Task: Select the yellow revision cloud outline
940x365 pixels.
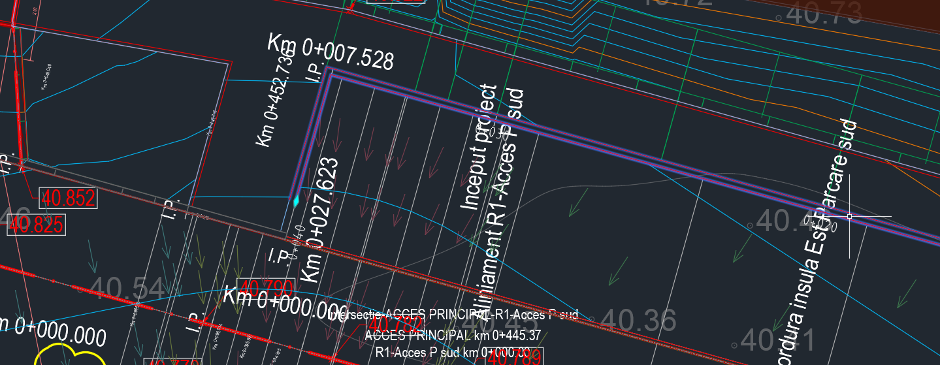Action: point(69,355)
